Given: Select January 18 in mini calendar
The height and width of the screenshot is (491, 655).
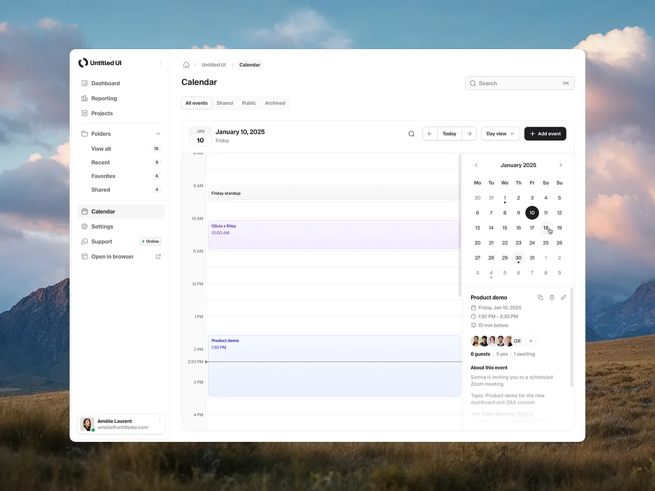Looking at the screenshot, I should click(x=546, y=228).
